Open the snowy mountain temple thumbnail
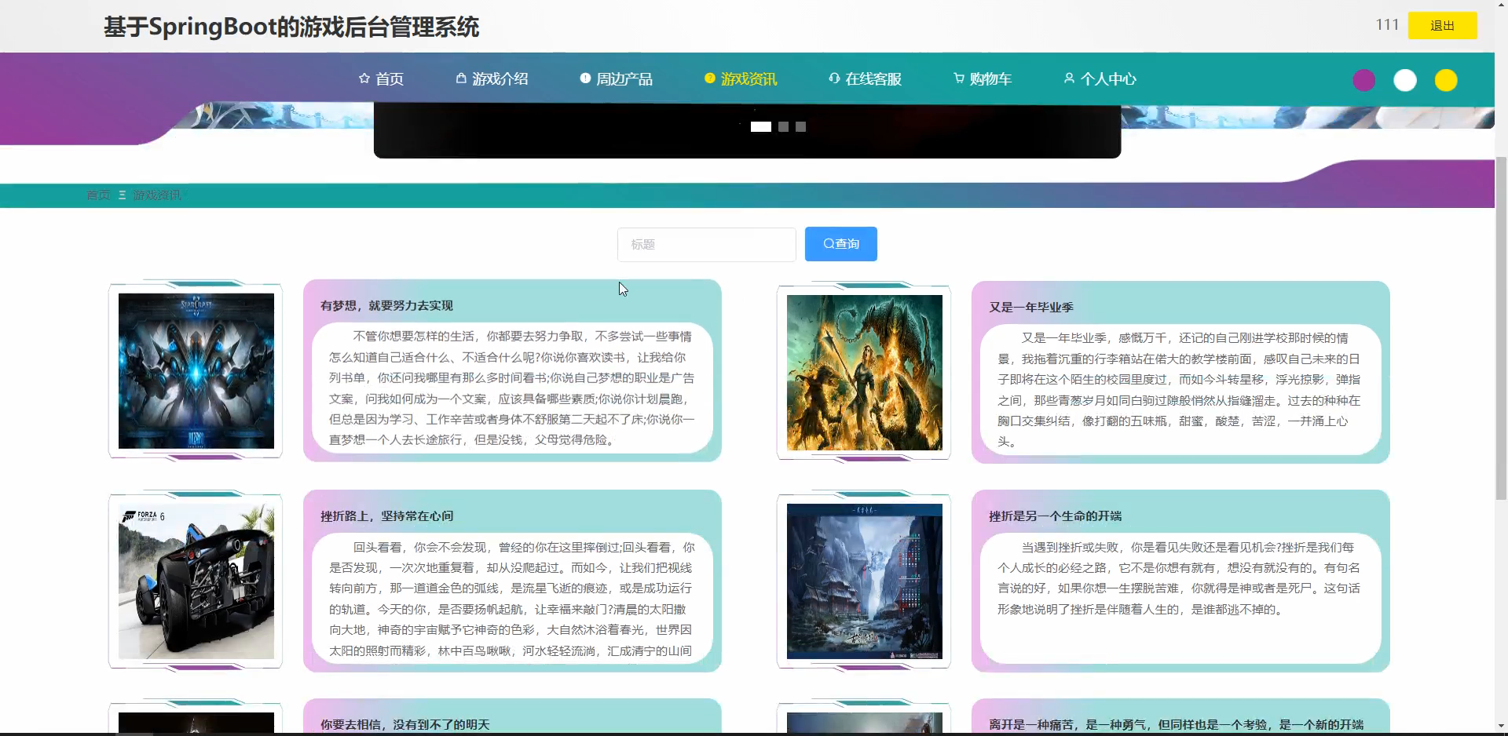The width and height of the screenshot is (1508, 736). tap(865, 581)
